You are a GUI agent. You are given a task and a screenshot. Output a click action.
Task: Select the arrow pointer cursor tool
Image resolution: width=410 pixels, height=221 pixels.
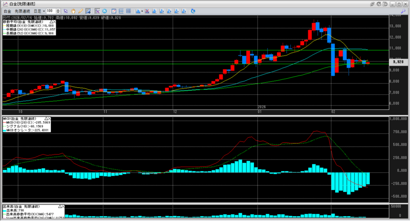(x=66, y=11)
